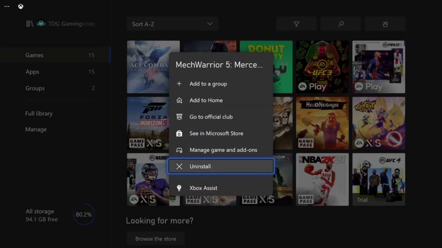Click the surprise-me gift icon button

click(385, 24)
